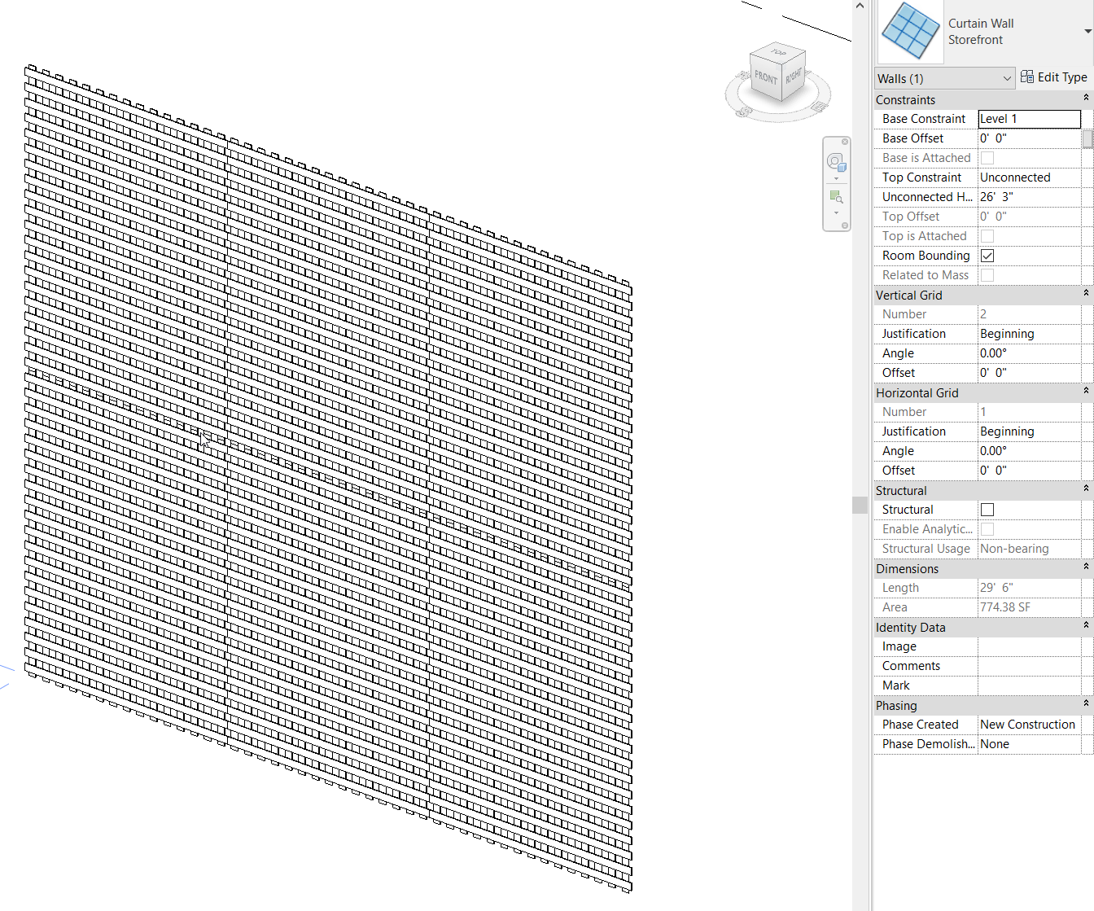Viewport: 1094px width, 911px height.
Task: Click the Vertical Grid Justification value
Action: point(1030,334)
